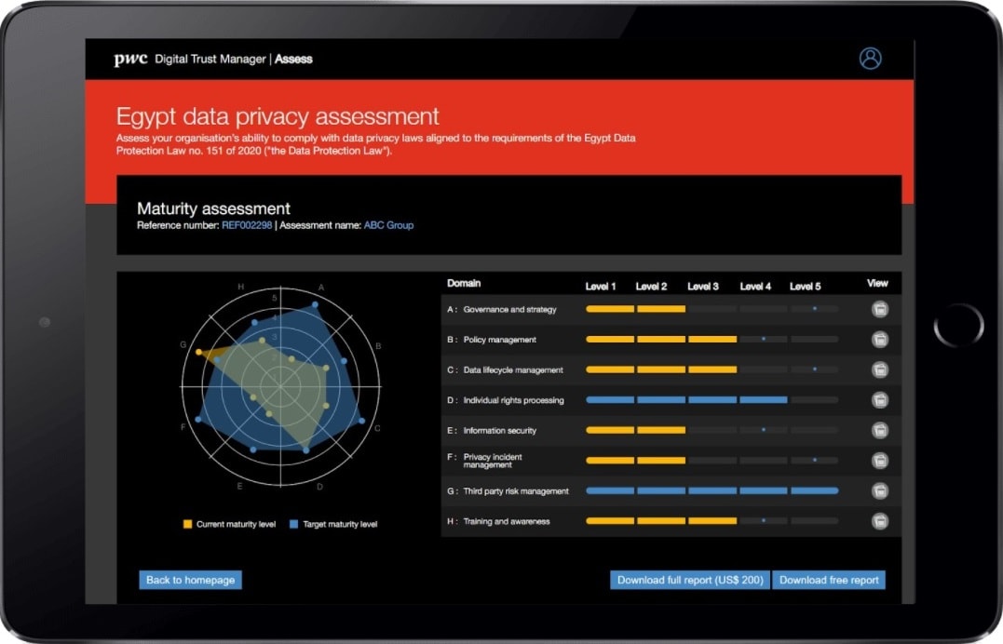This screenshot has height=644, width=1003.
Task: View Governance and strategy domain details
Action: [x=879, y=310]
